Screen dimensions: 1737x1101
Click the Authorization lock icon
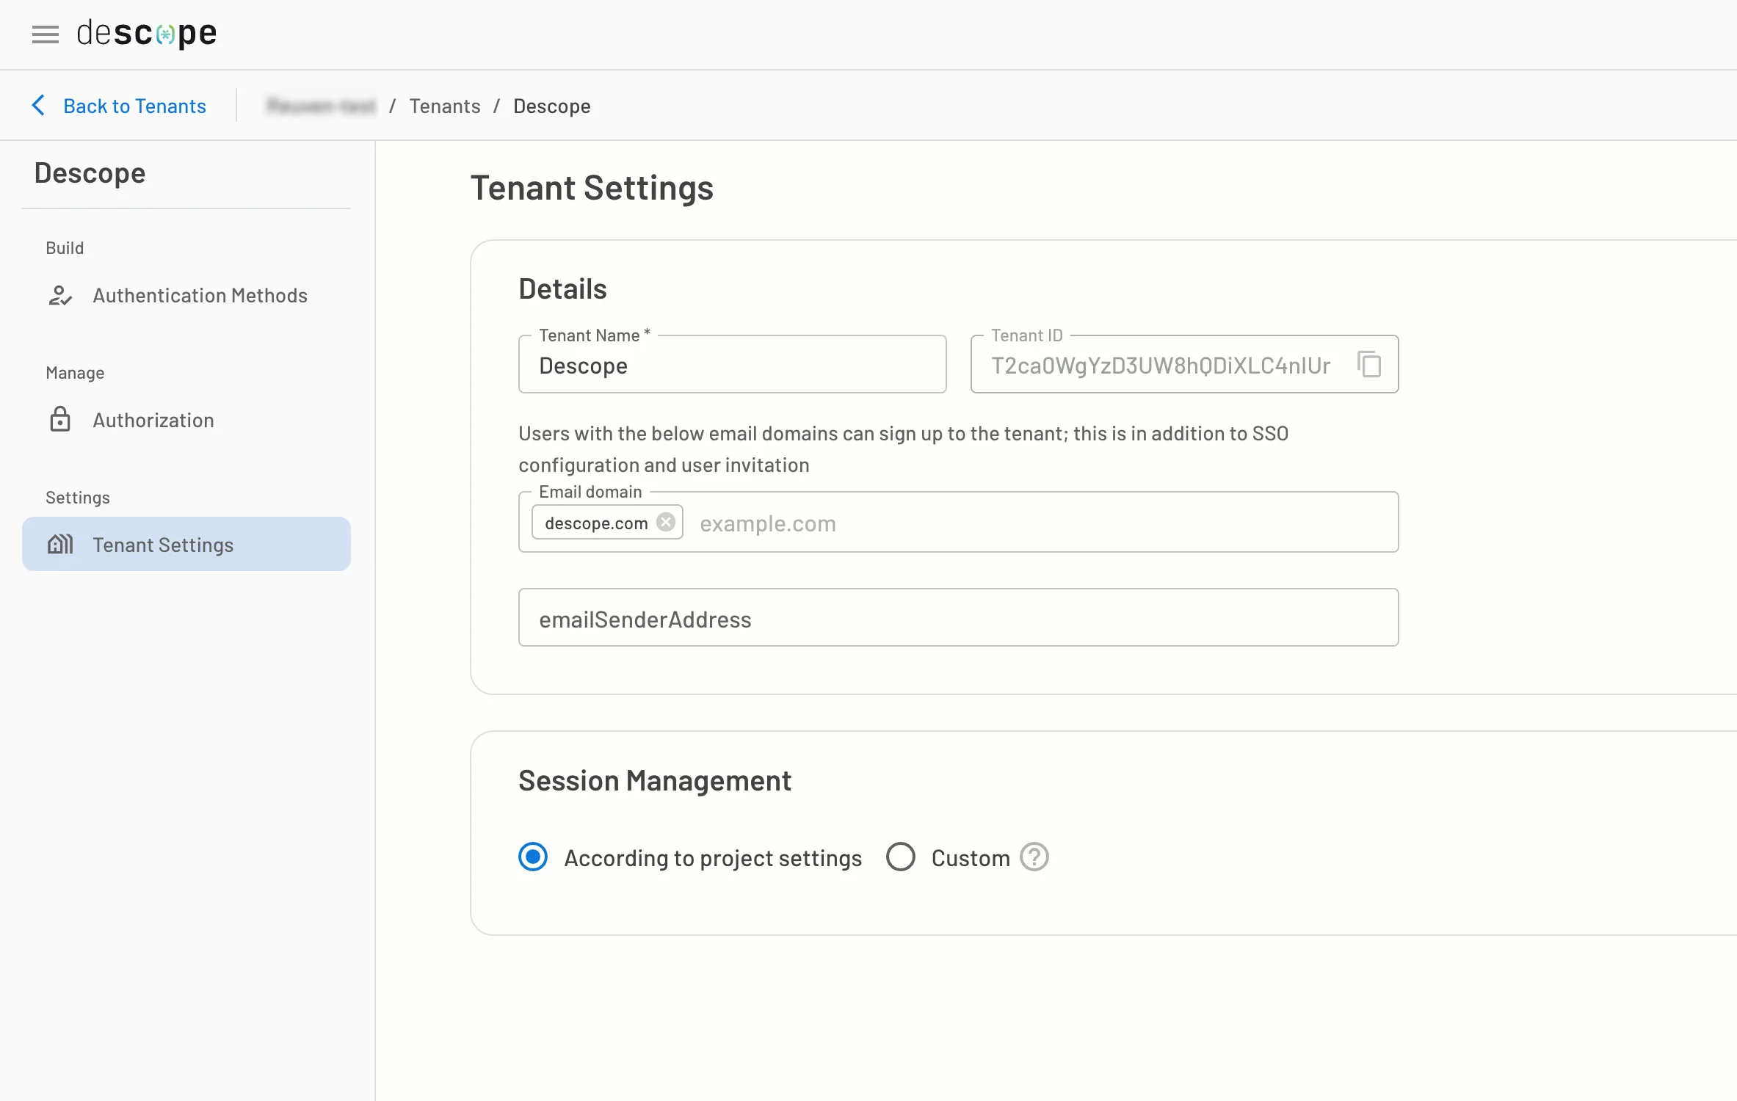[61, 420]
